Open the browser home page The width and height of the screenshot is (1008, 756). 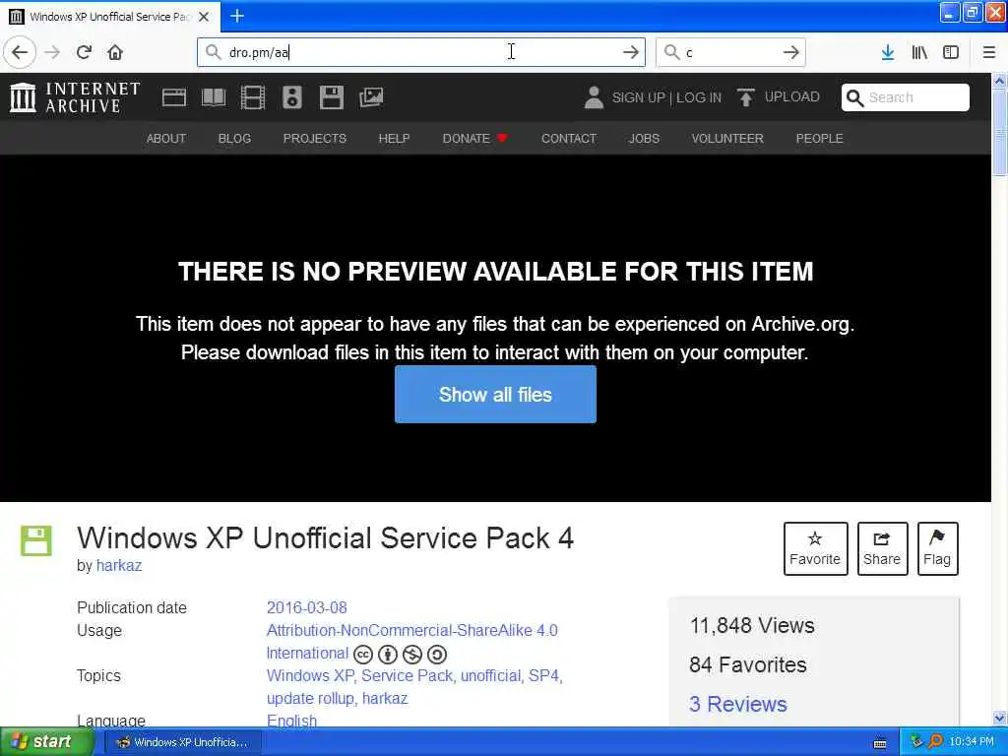[x=115, y=52]
